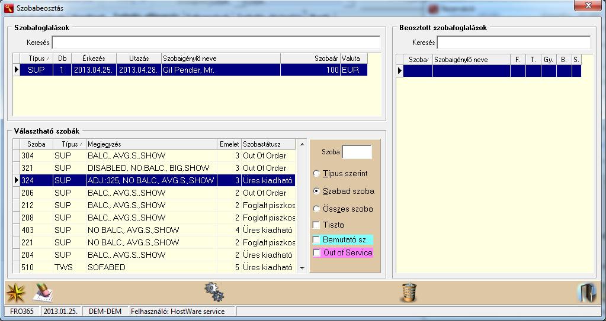Select room 206 row
The width and height of the screenshot is (606, 321).
pyautogui.click(x=154, y=193)
